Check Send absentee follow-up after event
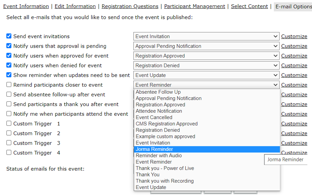The width and height of the screenshot is (312, 196). pos(9,94)
